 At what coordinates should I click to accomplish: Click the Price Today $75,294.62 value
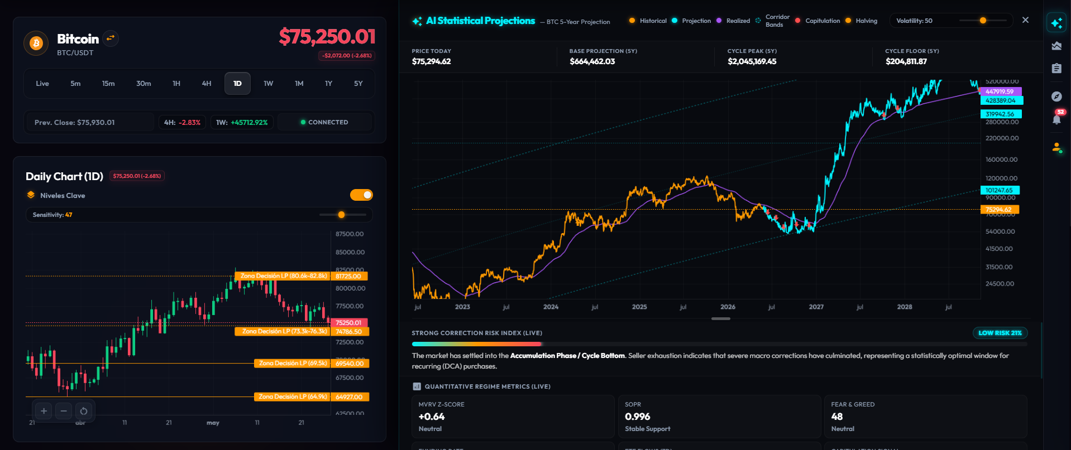point(431,61)
